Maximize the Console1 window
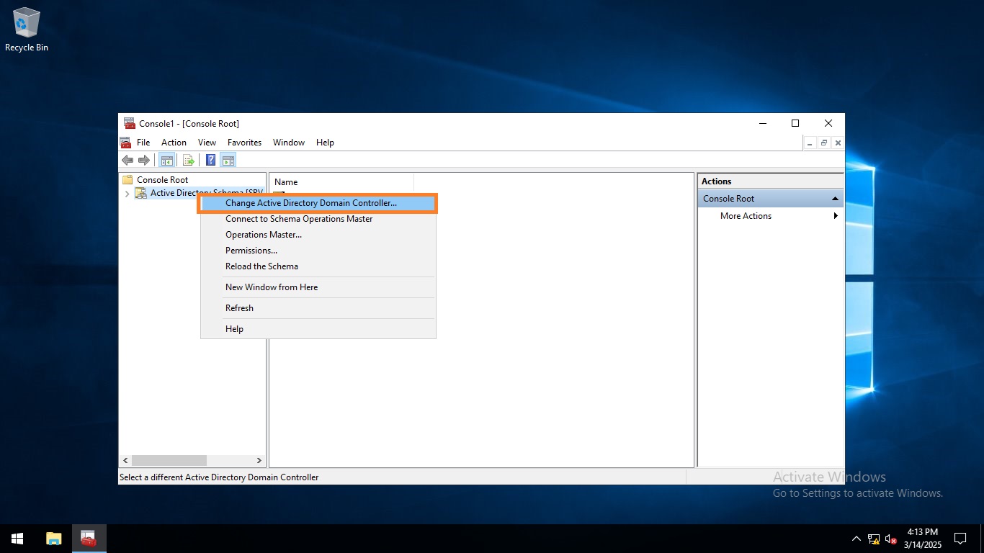This screenshot has height=553, width=984. coord(795,123)
